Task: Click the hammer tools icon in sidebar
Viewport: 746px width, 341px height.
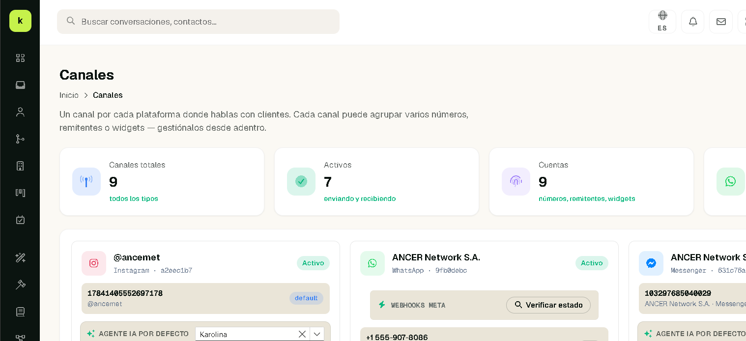Action: click(20, 284)
